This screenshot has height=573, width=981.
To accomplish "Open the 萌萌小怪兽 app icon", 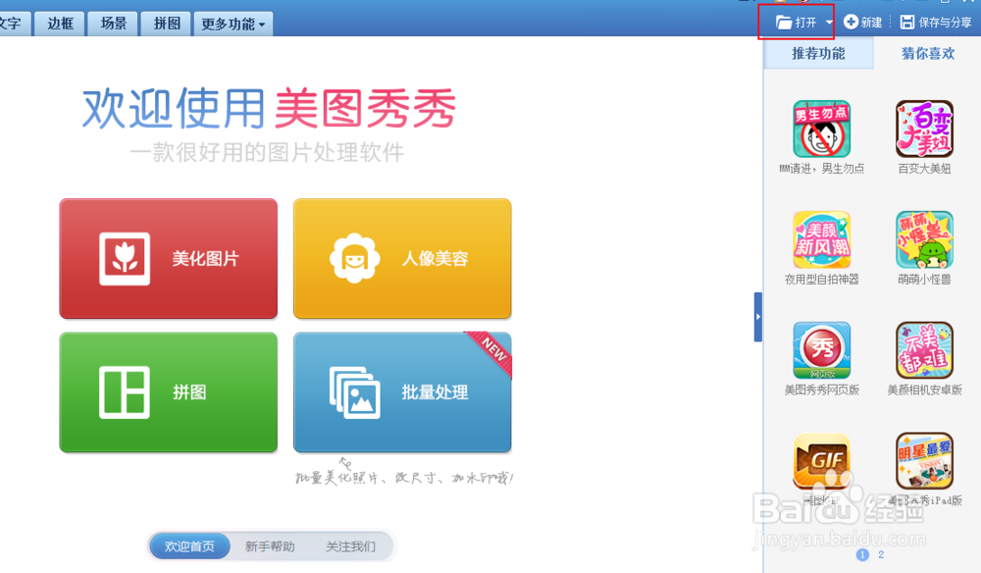I will [923, 240].
